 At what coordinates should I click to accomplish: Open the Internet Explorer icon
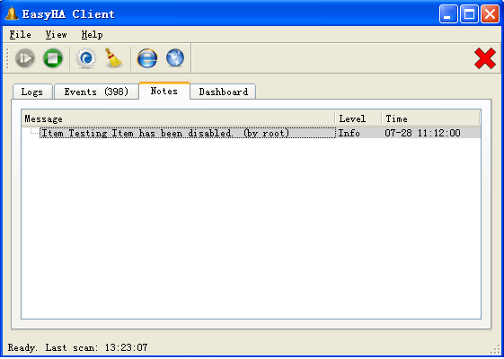147,58
